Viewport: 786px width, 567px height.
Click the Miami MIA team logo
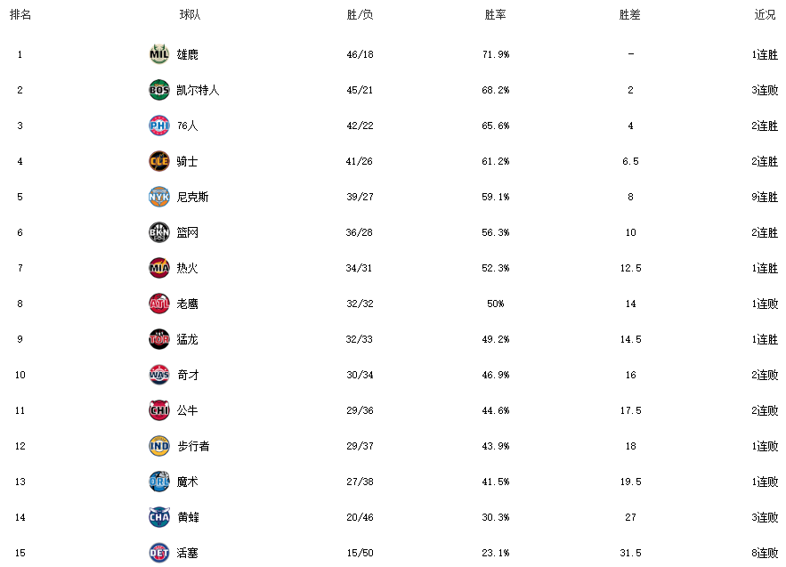[158, 268]
